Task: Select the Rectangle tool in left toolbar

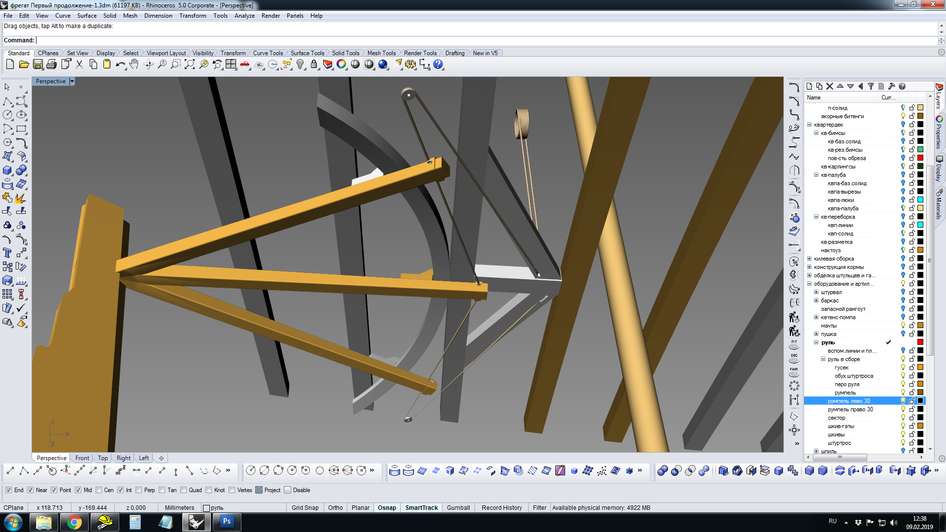Action: [x=21, y=129]
